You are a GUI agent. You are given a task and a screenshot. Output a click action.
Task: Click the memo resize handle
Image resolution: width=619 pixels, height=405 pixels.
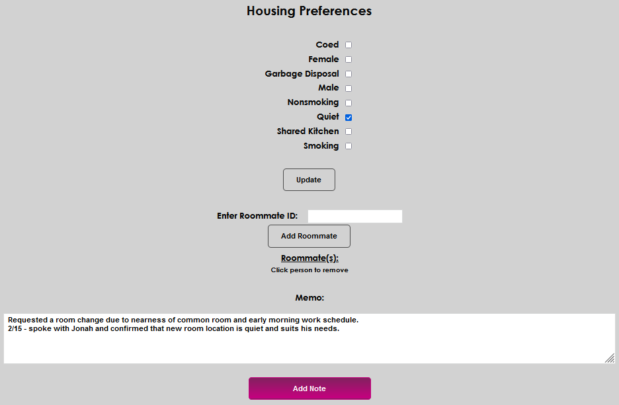click(x=609, y=358)
